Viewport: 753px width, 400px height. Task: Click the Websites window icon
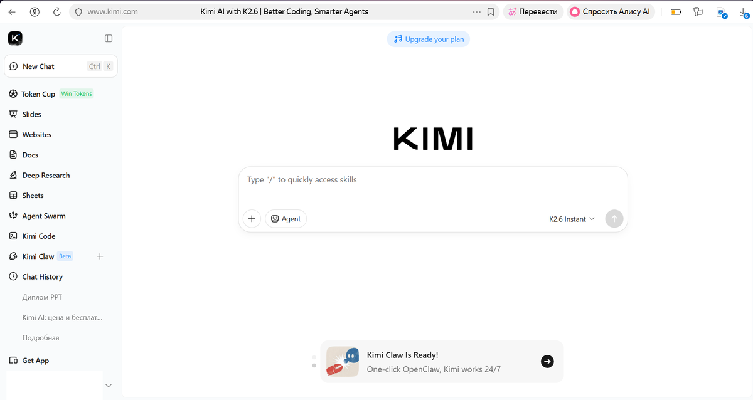click(x=13, y=135)
